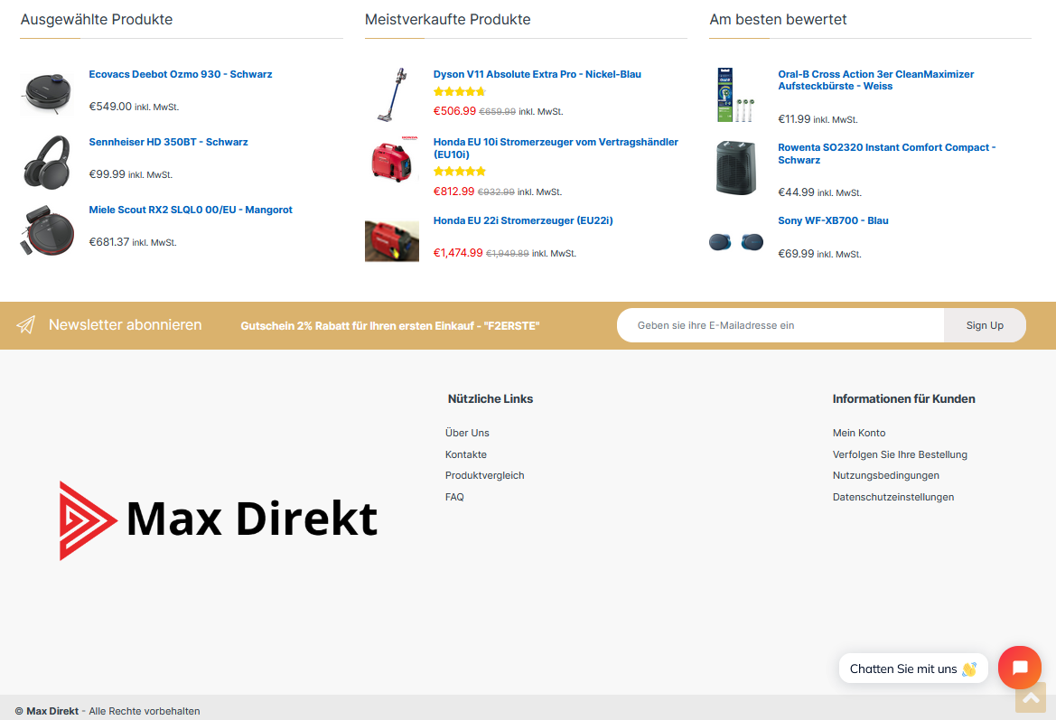1056x720 pixels.
Task: Open Ecovacs Deebot Ozmo 930 product image
Action: 47,94
